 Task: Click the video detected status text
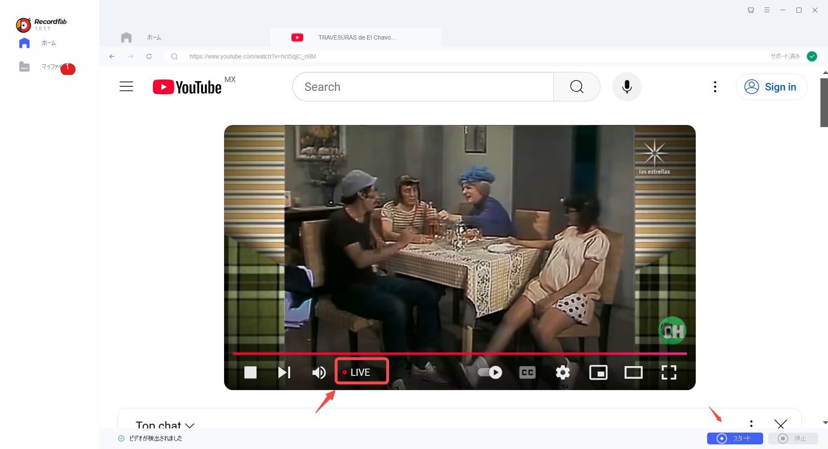pos(156,438)
